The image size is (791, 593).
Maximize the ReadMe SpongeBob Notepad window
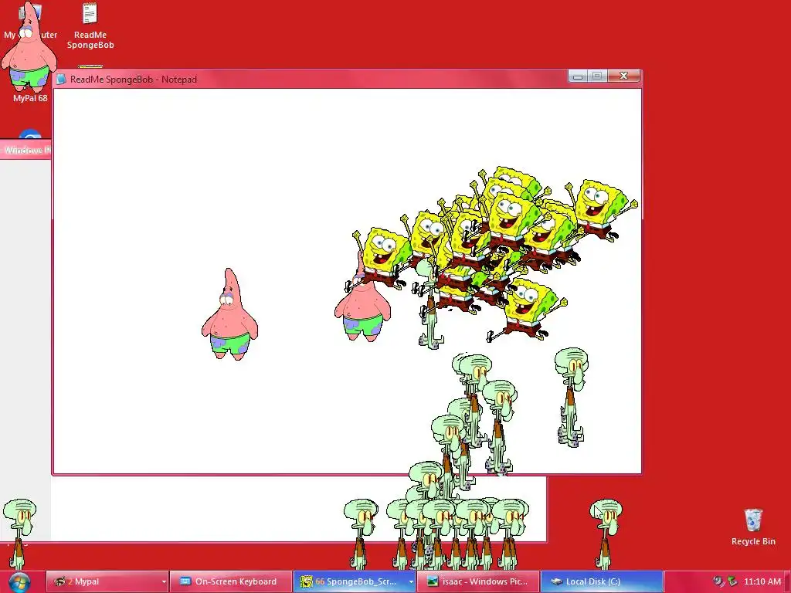tap(597, 76)
